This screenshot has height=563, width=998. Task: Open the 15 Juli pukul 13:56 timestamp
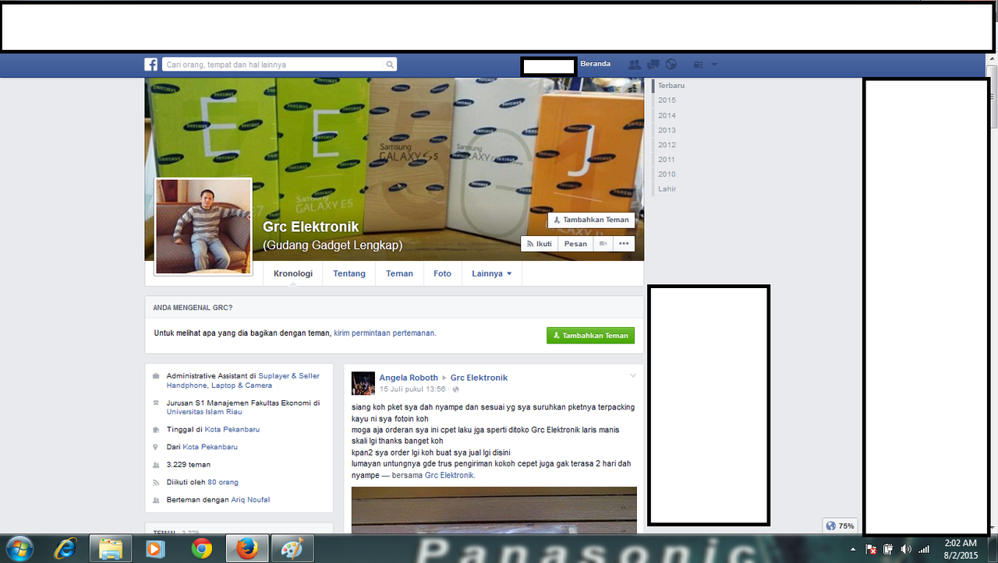(x=412, y=389)
